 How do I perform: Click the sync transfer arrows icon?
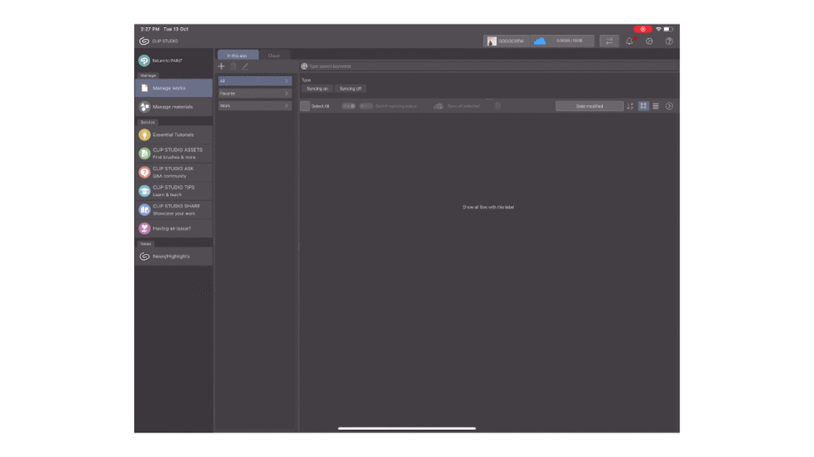pos(609,41)
